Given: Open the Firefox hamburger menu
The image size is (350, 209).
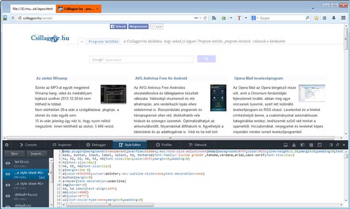Looking at the screenshot, I should (x=343, y=18).
